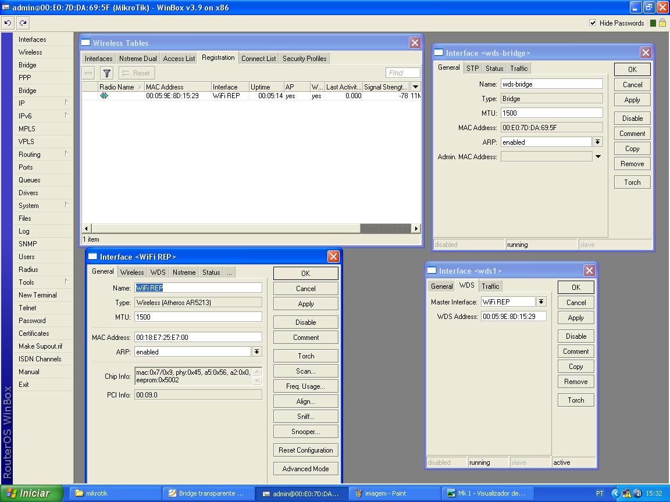
Task: Click the wds-bridge window title icon
Action: click(x=439, y=52)
